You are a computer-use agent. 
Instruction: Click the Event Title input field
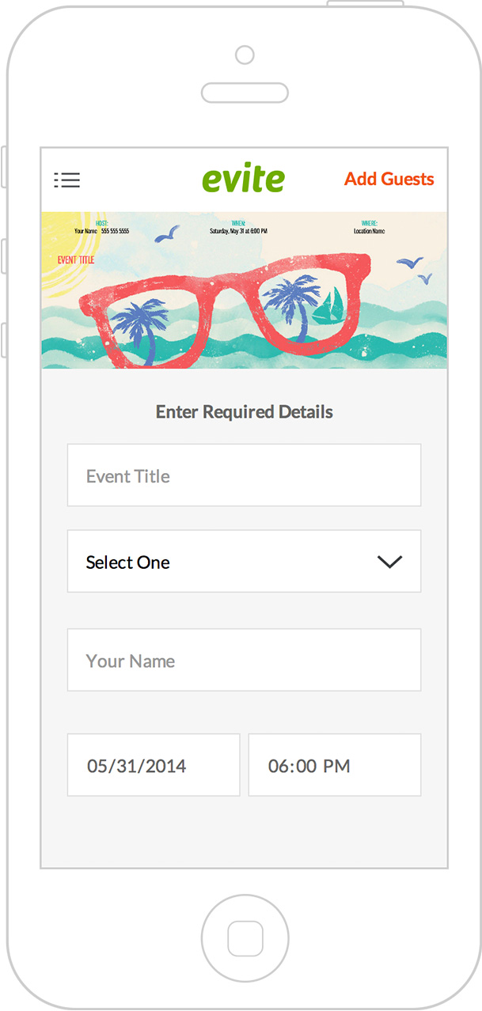pyautogui.click(x=244, y=475)
